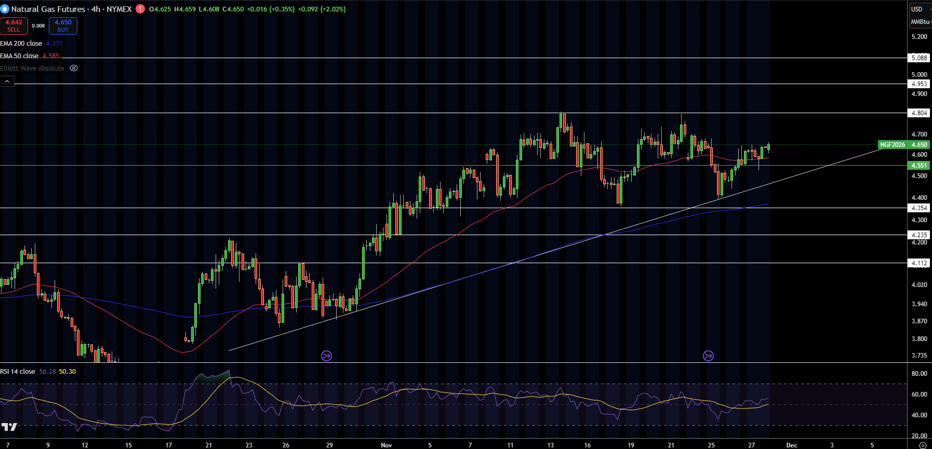Click the 4.354 horizontal line price label
The height and width of the screenshot is (449, 932).
click(919, 208)
